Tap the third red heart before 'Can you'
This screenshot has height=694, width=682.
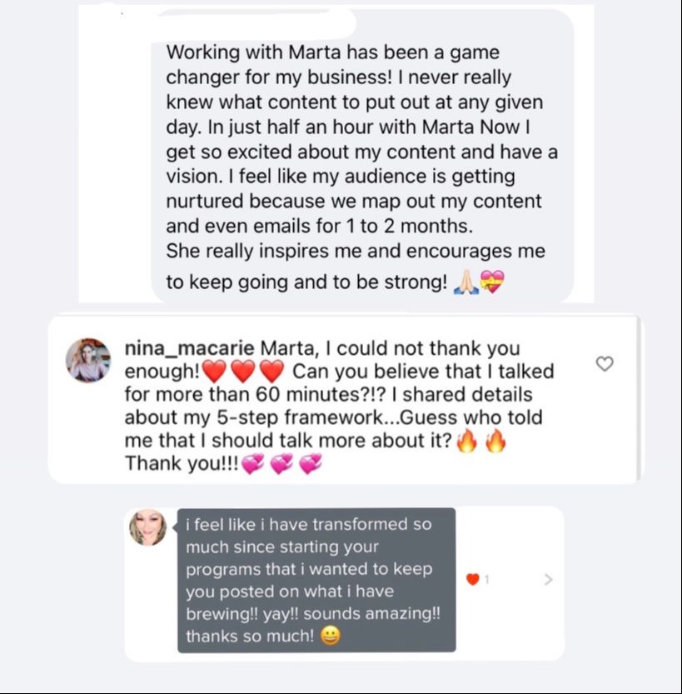[x=271, y=372]
